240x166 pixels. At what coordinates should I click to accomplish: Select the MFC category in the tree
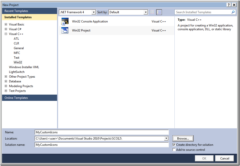[x=17, y=53]
